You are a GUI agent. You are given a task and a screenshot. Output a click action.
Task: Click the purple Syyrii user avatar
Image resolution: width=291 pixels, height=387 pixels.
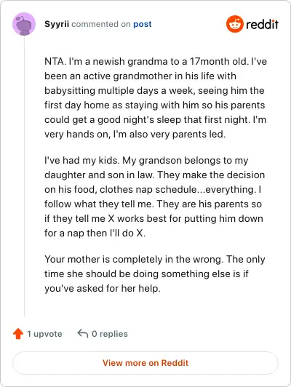pos(24,24)
